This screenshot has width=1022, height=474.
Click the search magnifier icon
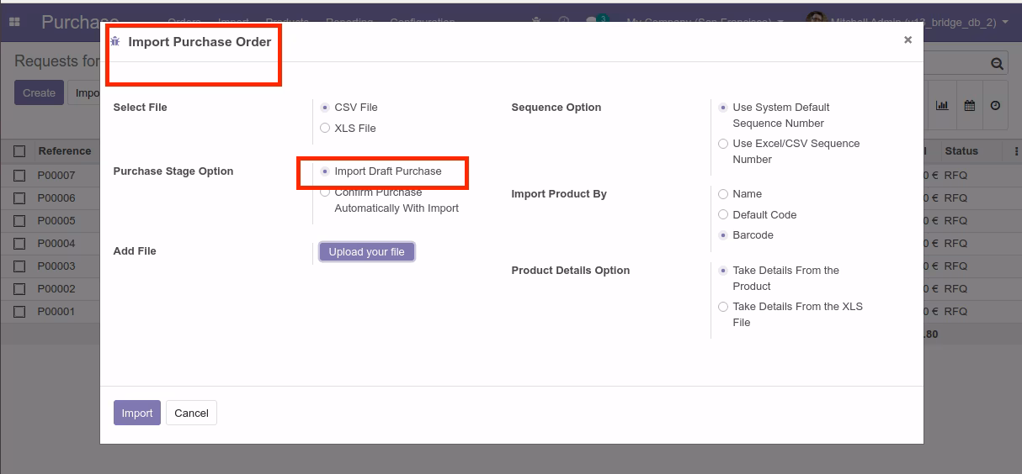tap(997, 64)
